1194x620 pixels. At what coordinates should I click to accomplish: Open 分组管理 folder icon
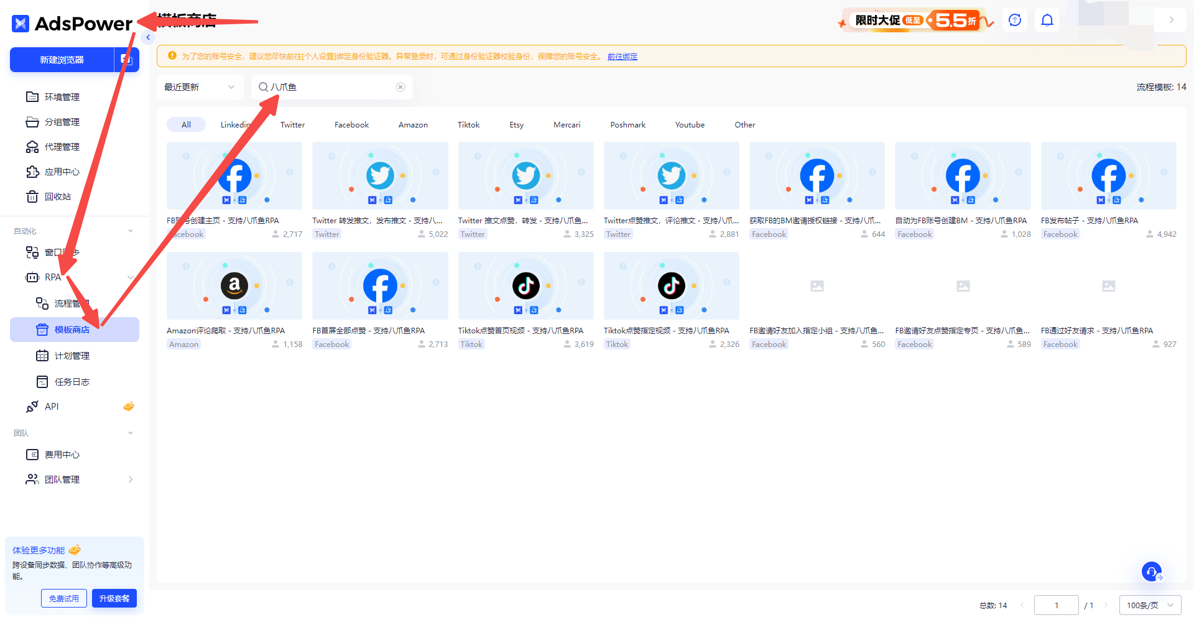32,122
